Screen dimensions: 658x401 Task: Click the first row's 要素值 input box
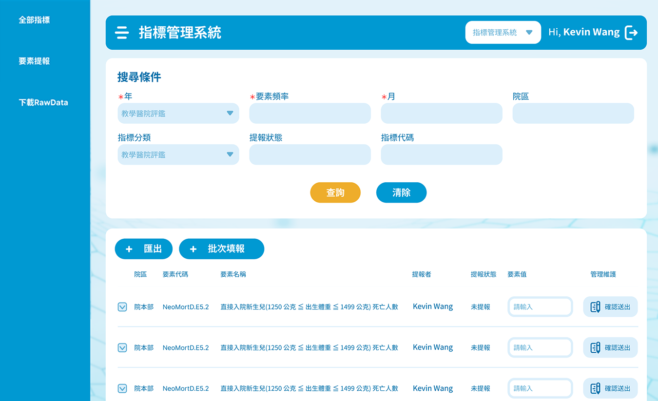pyautogui.click(x=540, y=307)
